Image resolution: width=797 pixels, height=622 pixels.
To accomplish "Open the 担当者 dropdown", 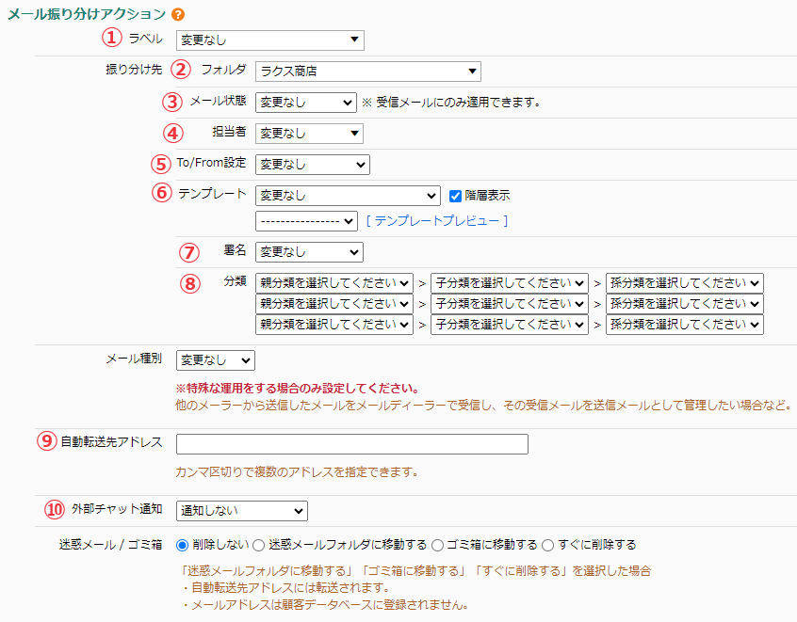I will 308,134.
